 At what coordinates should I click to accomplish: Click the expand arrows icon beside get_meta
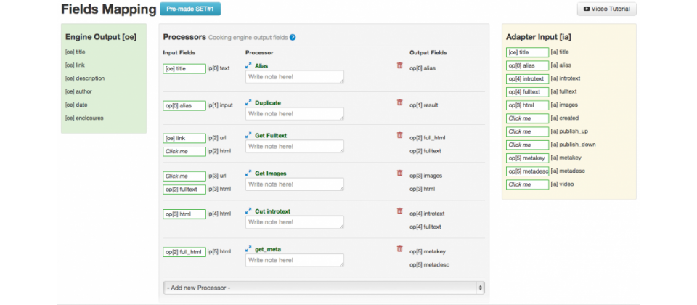(x=248, y=249)
